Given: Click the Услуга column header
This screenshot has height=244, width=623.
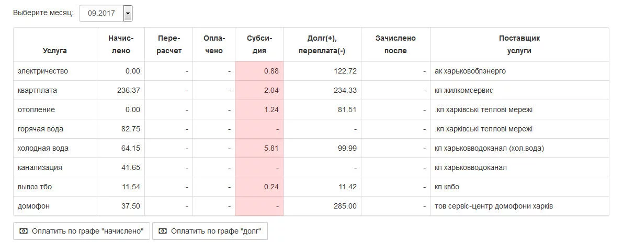Looking at the screenshot, I should [55, 51].
